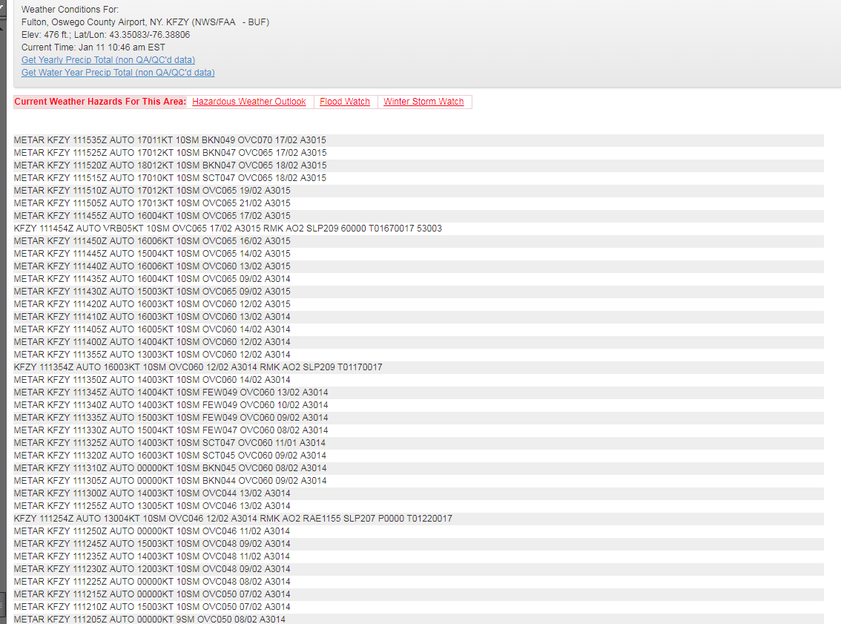Select the METAR row timestamped 111505Z

point(418,203)
